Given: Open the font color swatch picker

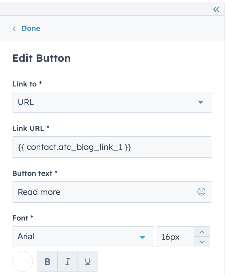Looking at the screenshot, I should point(22,261).
